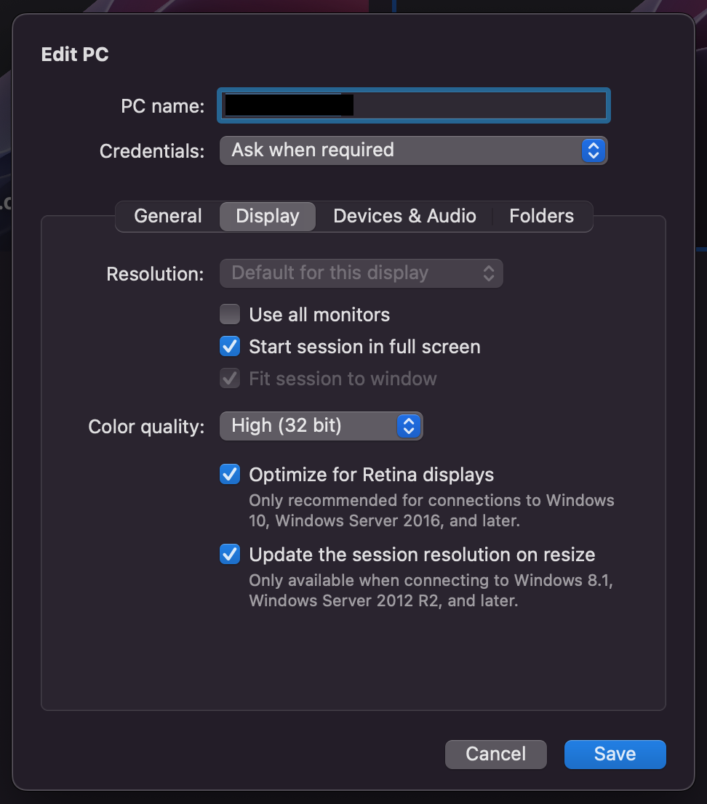The height and width of the screenshot is (804, 707).
Task: Focus the PC name text field
Action: click(x=480, y=105)
